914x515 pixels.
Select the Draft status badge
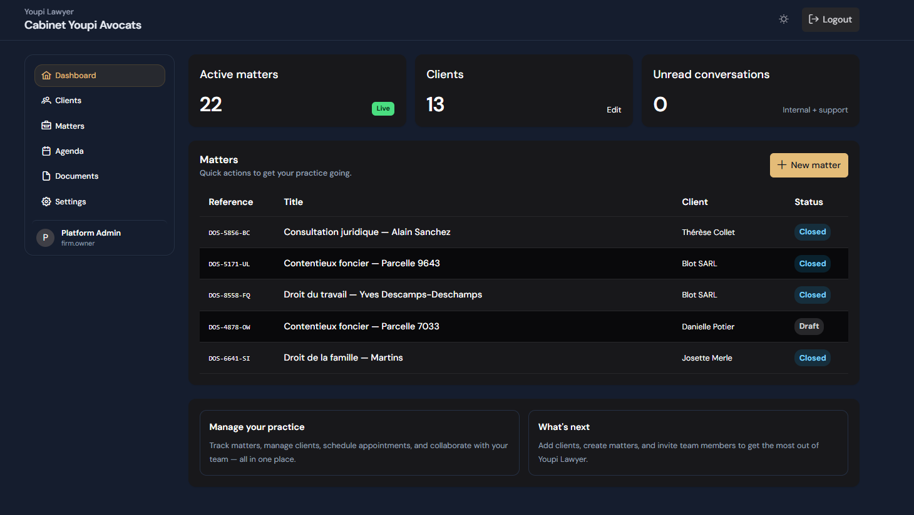click(809, 326)
